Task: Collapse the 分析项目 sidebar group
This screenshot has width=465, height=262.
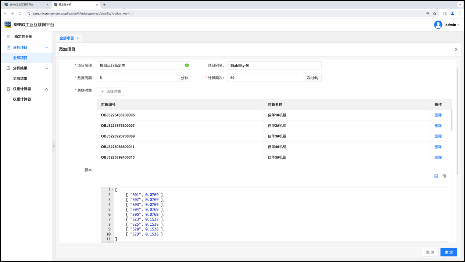Action: (x=46, y=47)
